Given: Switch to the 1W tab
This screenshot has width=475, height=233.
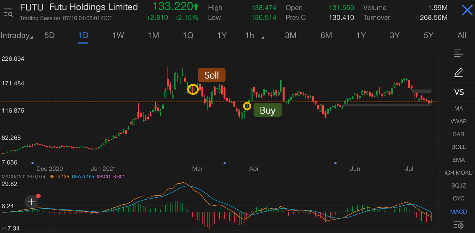Looking at the screenshot, I should [x=118, y=35].
